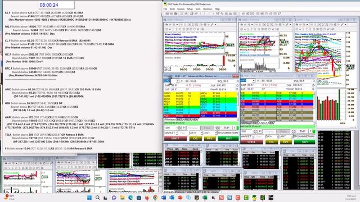
Task: Open the Quotes menu
Action: (181, 9)
